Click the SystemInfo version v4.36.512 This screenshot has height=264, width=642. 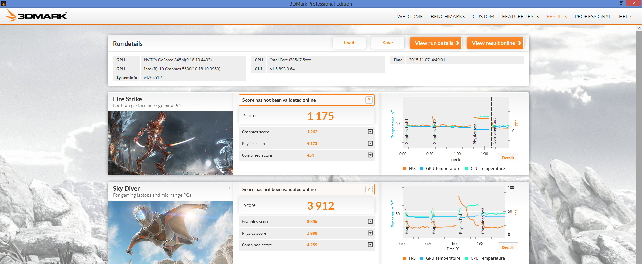(153, 78)
